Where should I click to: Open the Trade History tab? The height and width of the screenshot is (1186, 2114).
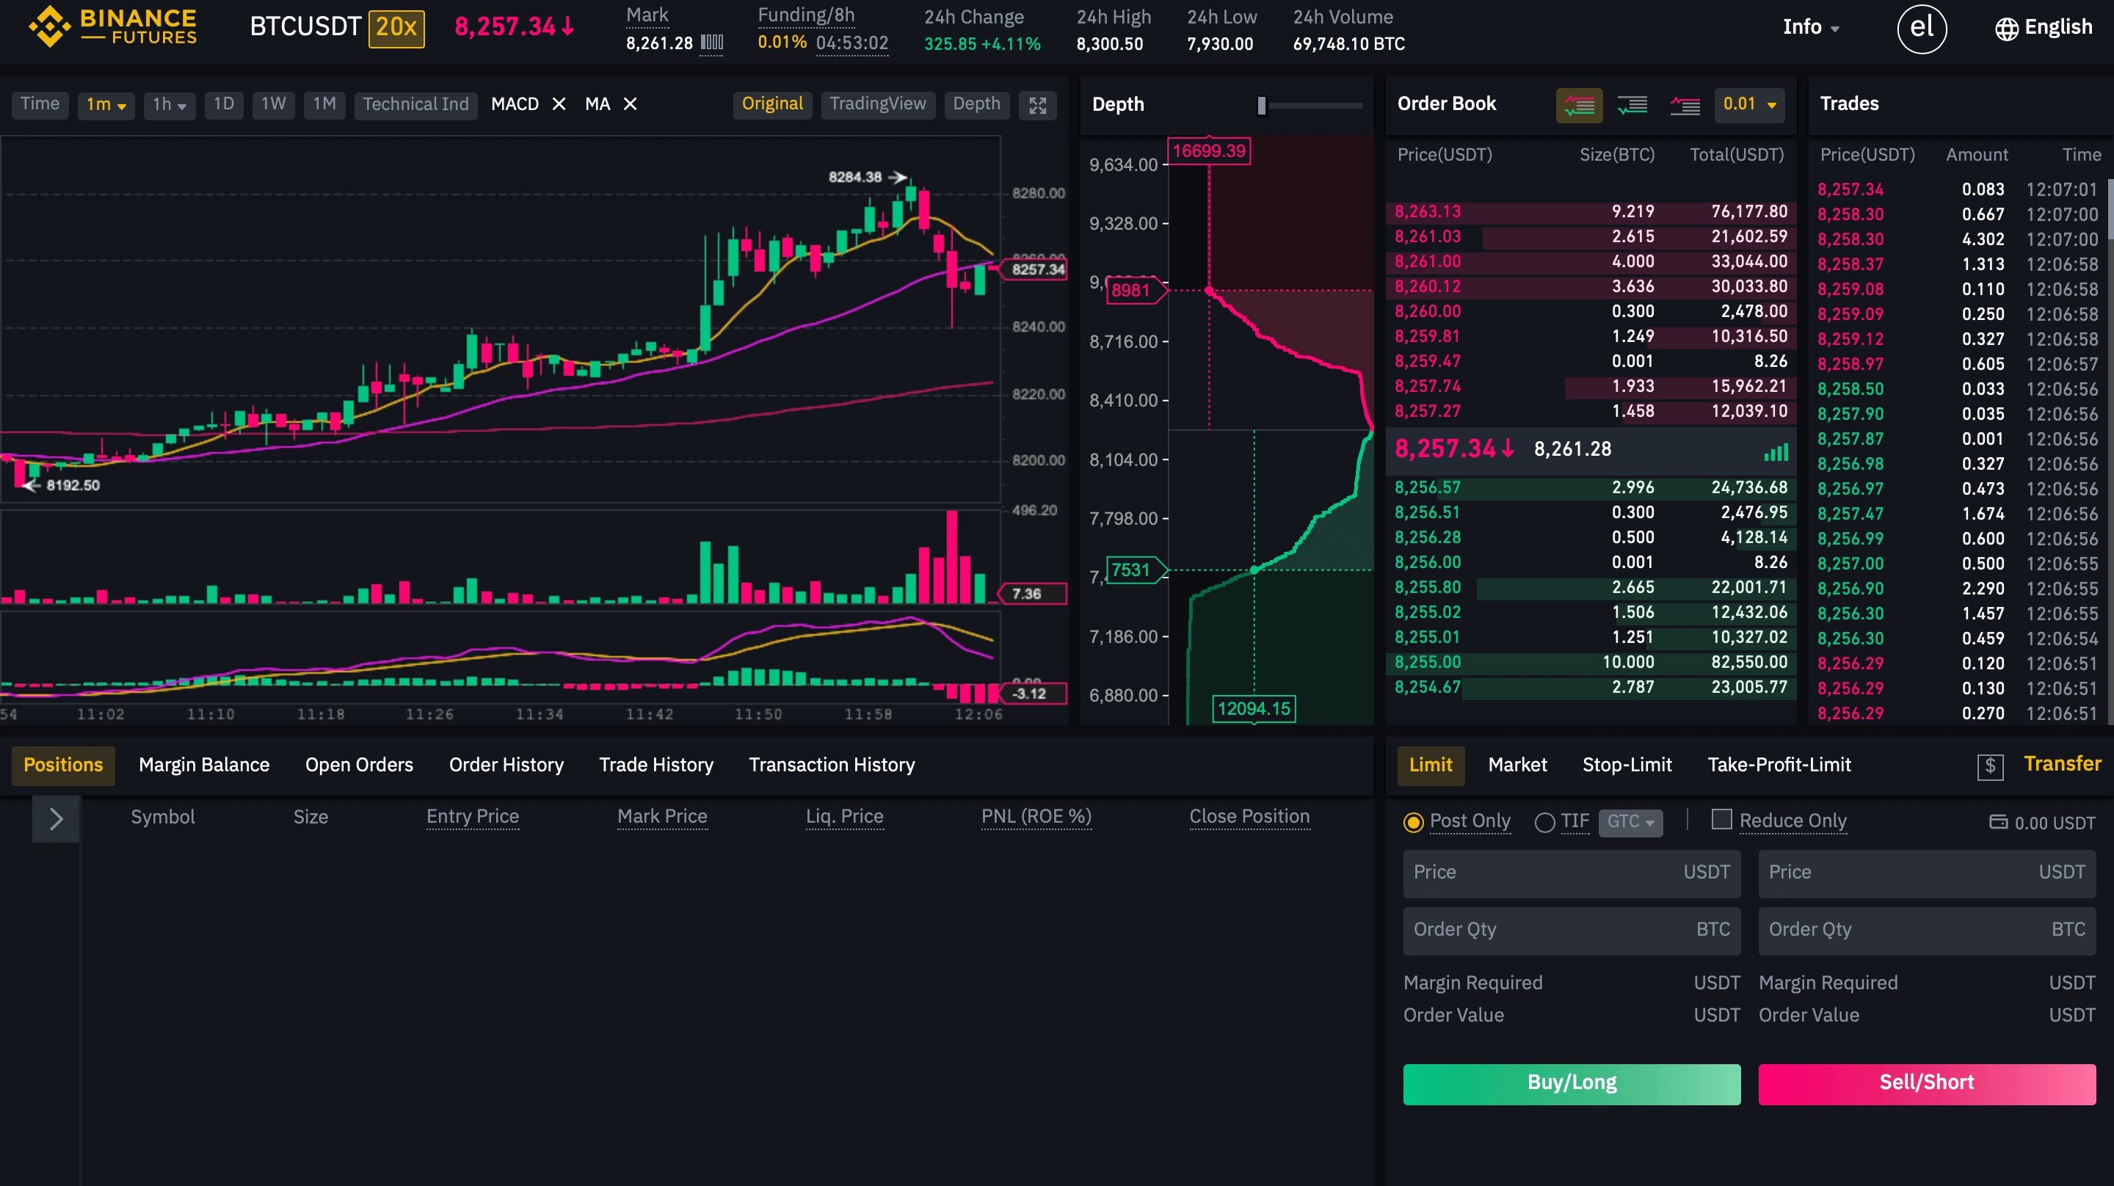click(655, 765)
